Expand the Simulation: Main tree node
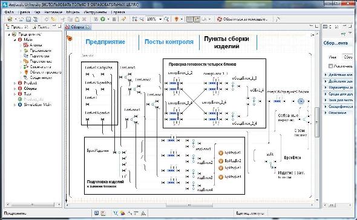The height and width of the screenshot is (220, 357). point(15,105)
